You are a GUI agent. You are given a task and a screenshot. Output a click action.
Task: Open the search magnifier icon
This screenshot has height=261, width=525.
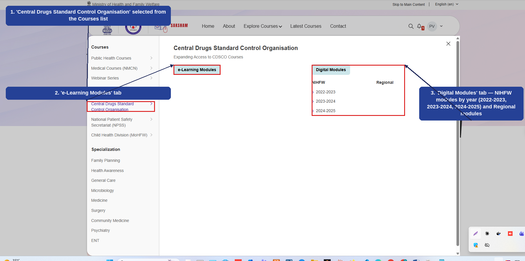(x=411, y=26)
